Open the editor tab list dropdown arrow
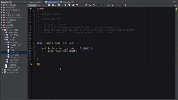This screenshot has width=178, height=100. coord(174,2)
